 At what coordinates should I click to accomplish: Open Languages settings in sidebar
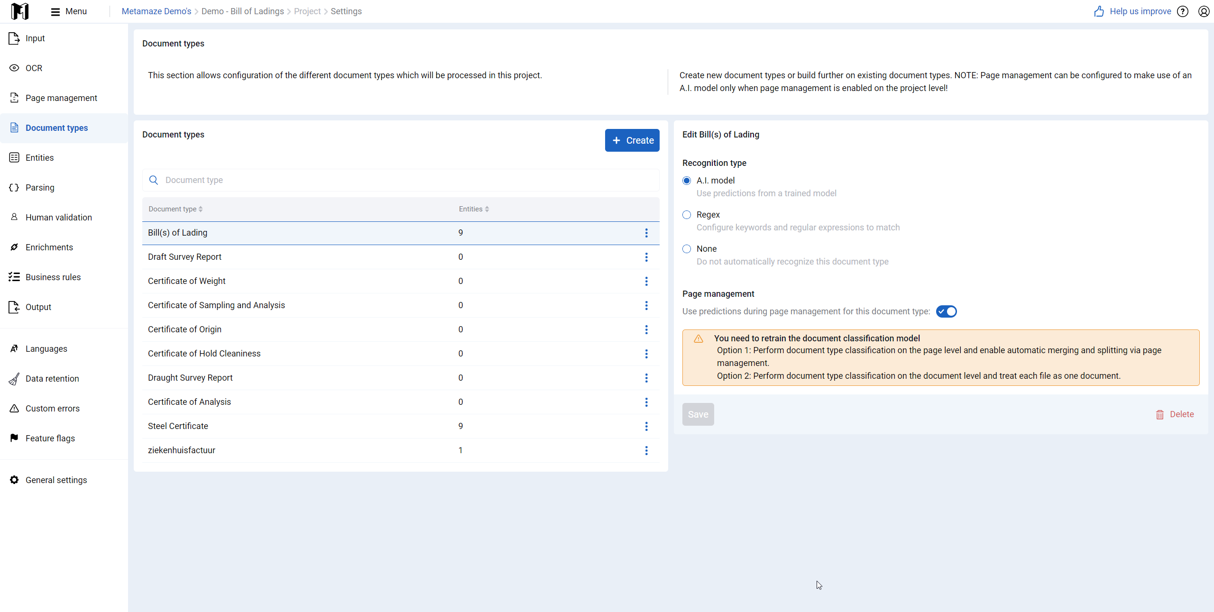pyautogui.click(x=64, y=349)
